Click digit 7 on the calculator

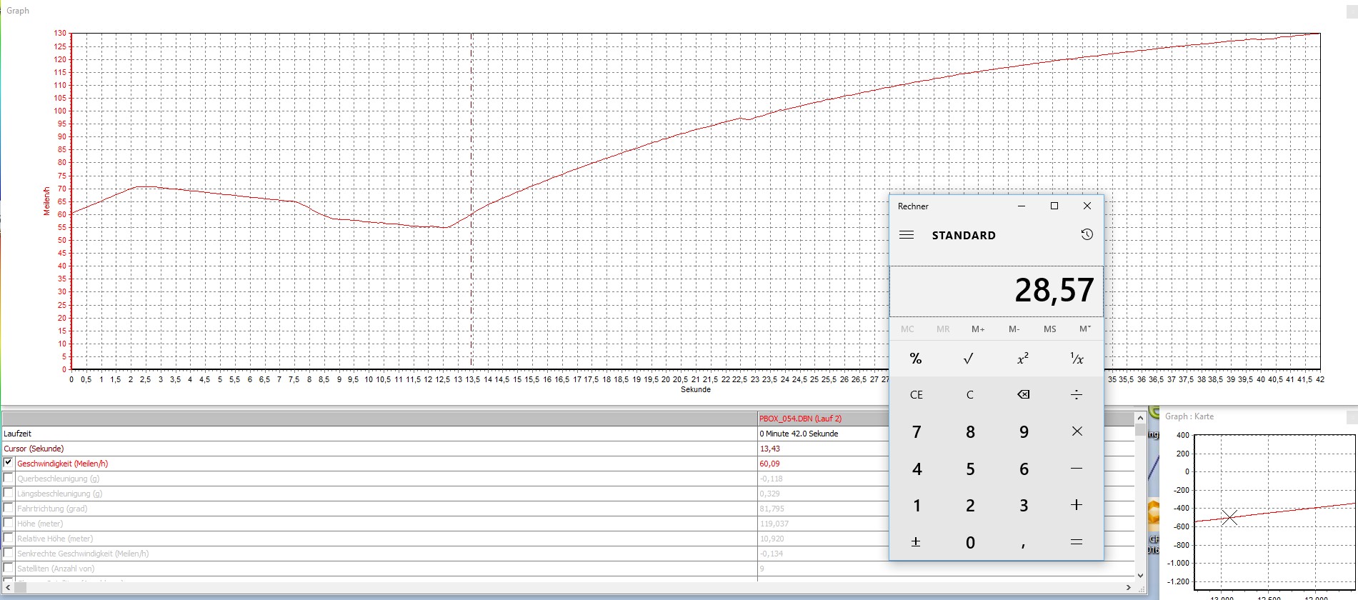[x=917, y=431]
